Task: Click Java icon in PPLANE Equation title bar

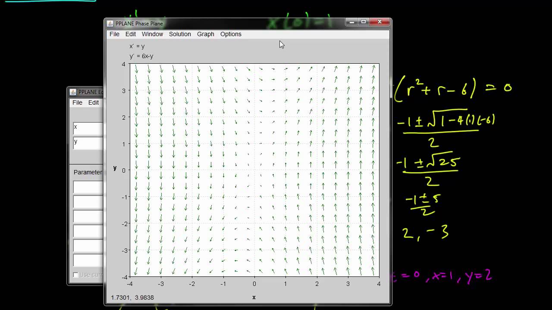Action: coord(73,92)
